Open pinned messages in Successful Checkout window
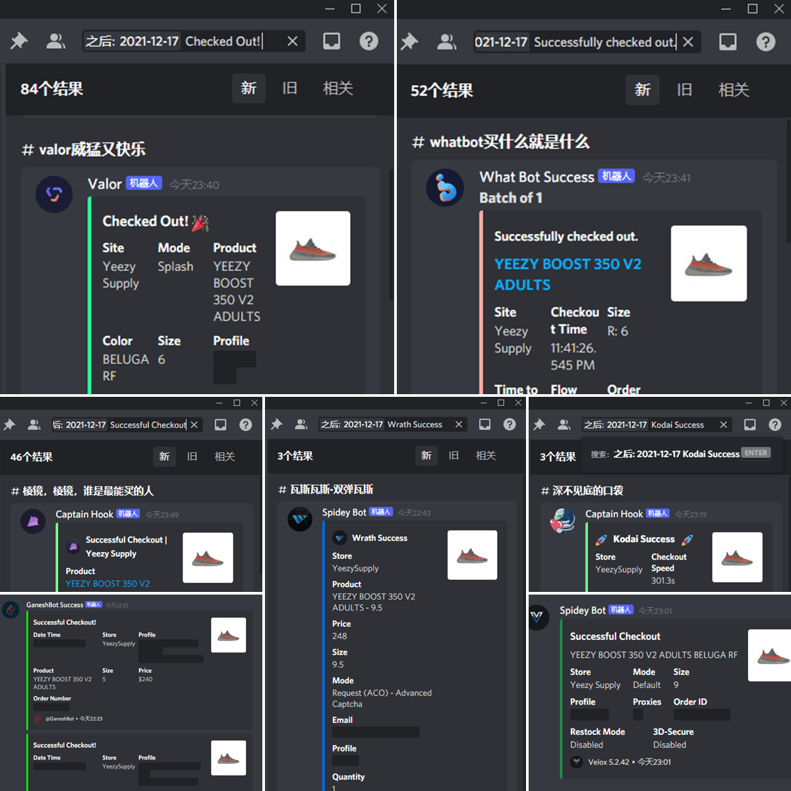The height and width of the screenshot is (791, 791). (9, 425)
